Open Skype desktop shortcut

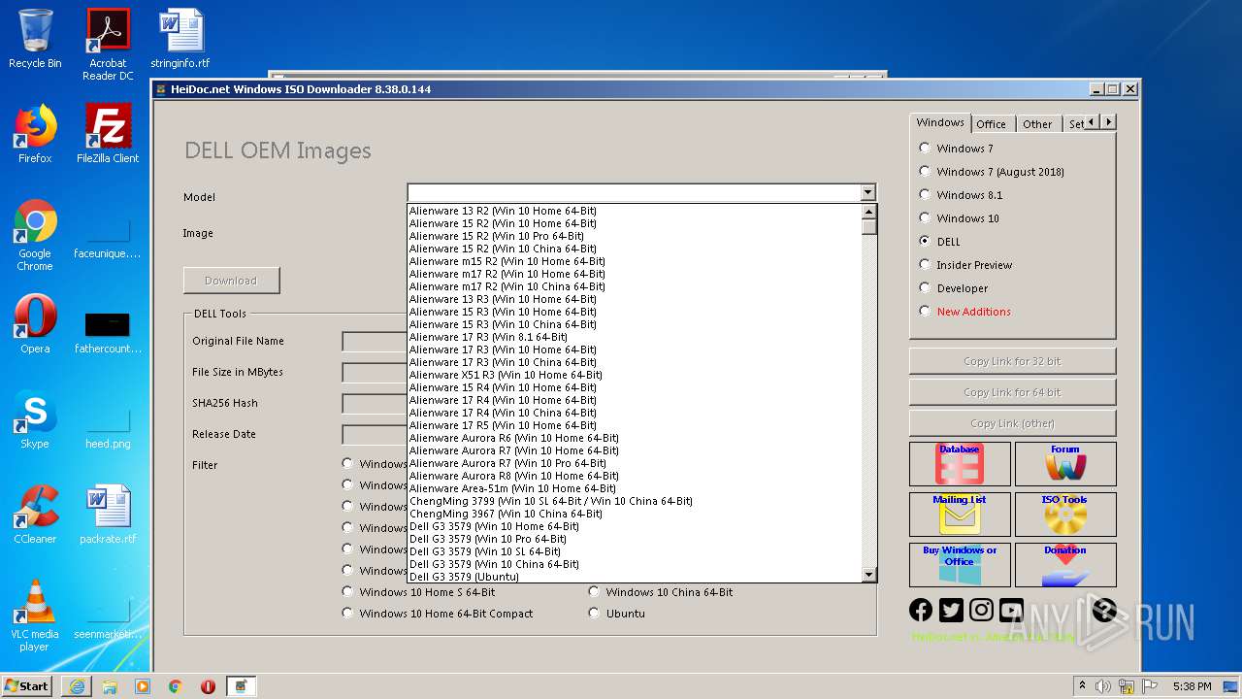pos(35,419)
